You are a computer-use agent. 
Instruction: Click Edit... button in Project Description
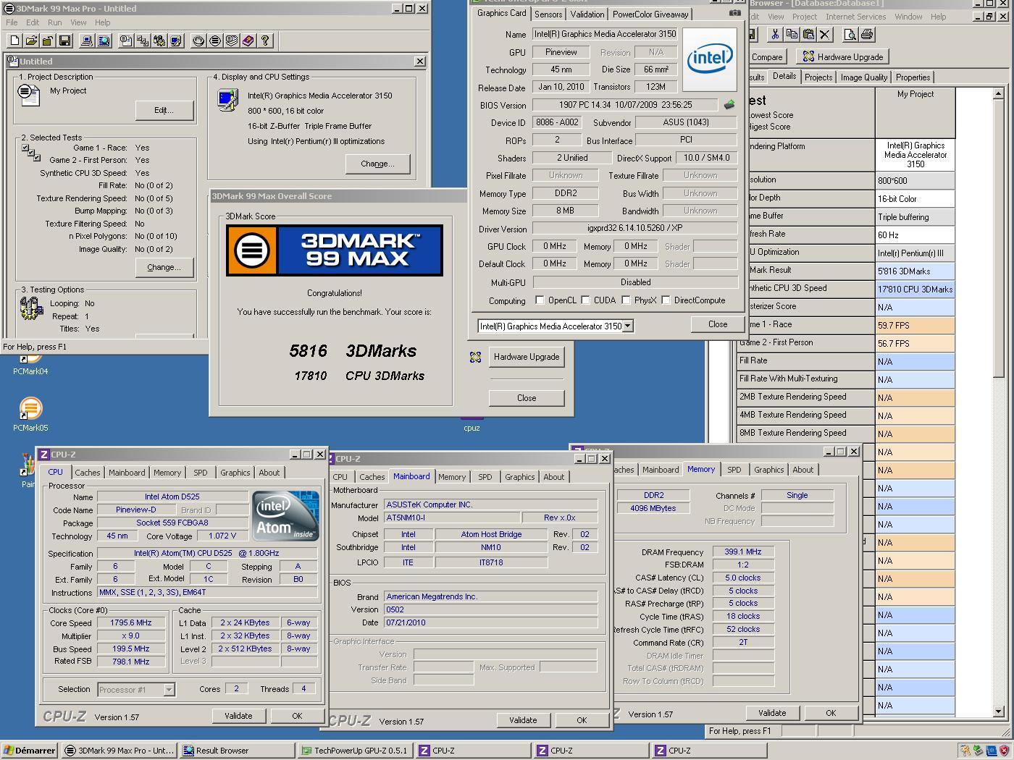click(x=164, y=110)
